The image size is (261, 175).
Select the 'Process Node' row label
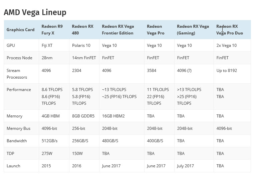(x=19, y=58)
